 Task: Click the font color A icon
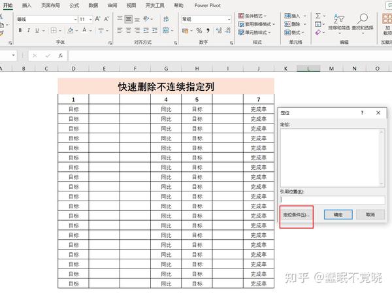pyautogui.click(x=84, y=31)
